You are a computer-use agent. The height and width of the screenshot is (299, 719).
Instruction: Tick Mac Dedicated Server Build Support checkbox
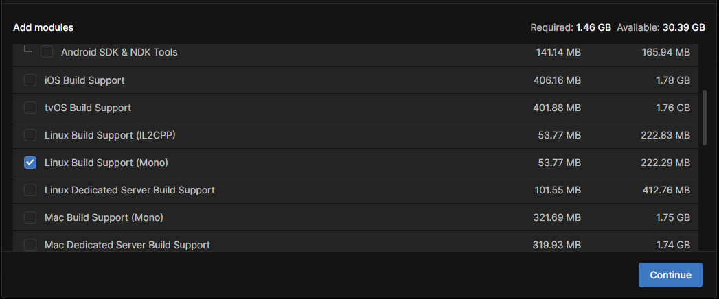pyautogui.click(x=30, y=244)
